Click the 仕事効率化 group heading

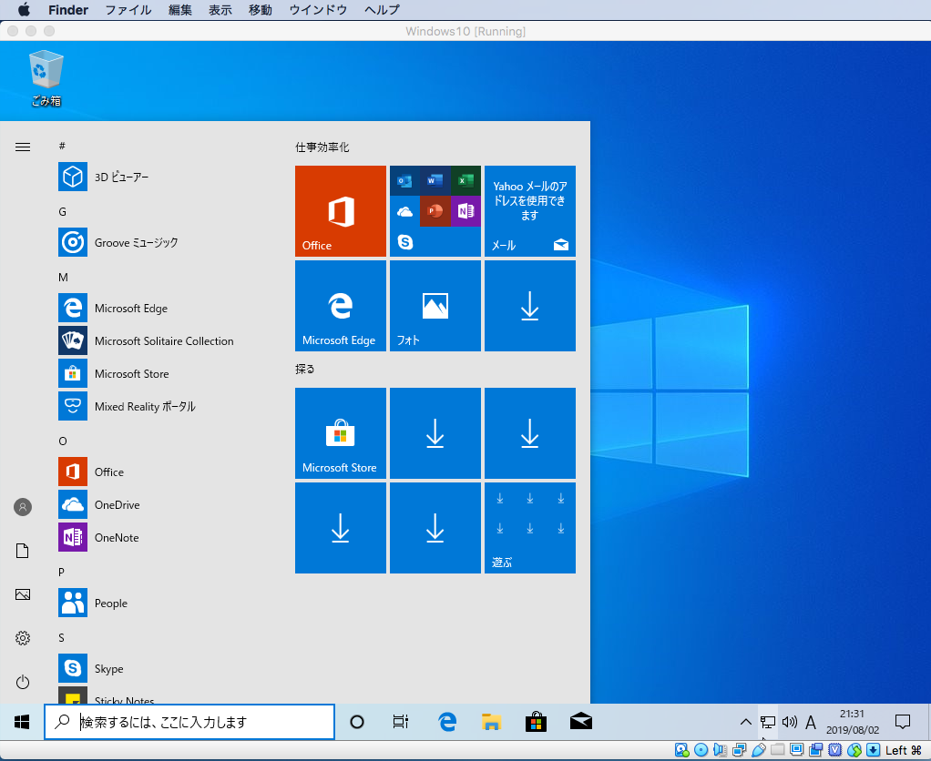click(x=322, y=147)
